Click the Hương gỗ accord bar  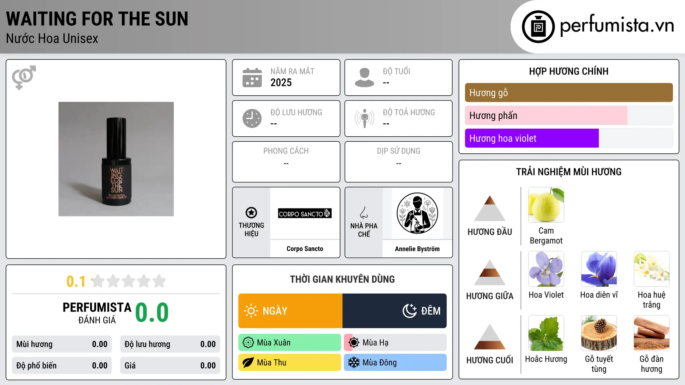(569, 93)
